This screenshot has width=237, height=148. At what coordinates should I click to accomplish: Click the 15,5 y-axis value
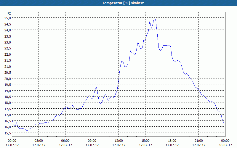(x=8, y=133)
